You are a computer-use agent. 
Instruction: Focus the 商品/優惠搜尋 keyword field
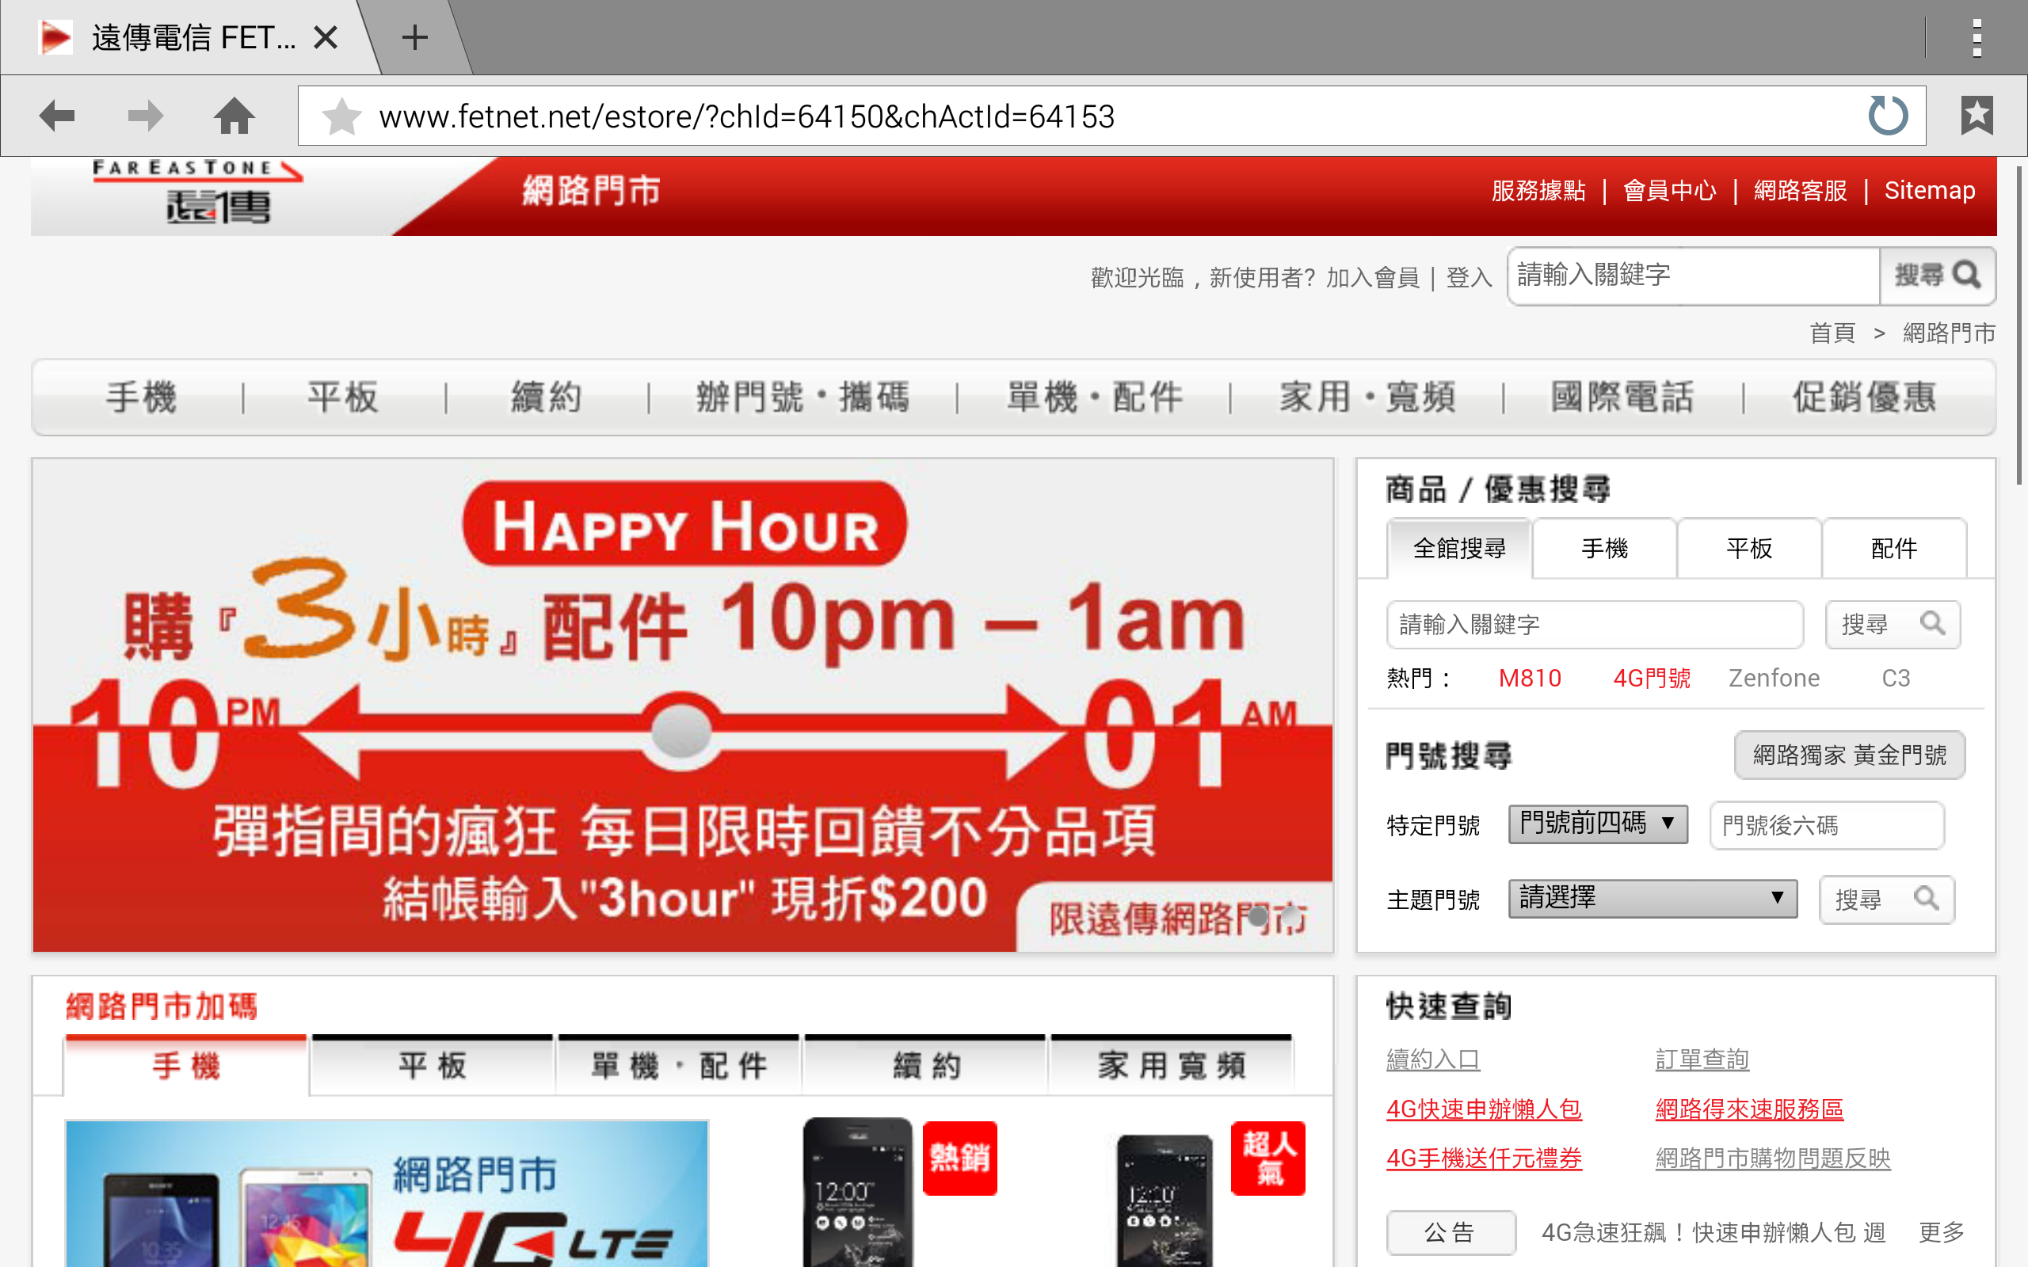click(1595, 624)
